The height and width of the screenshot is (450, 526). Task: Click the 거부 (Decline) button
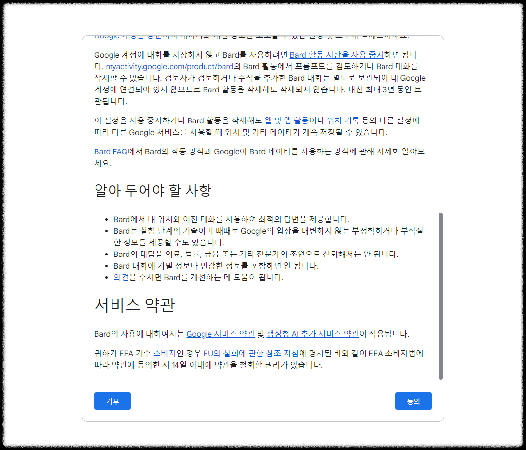click(112, 401)
